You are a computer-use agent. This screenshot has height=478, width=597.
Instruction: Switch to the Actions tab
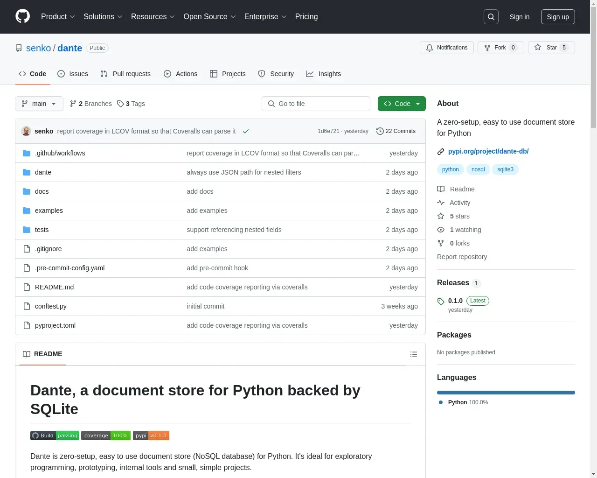[x=180, y=74]
